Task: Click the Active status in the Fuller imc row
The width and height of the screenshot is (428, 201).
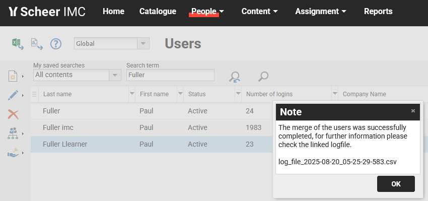Action: 197,127
